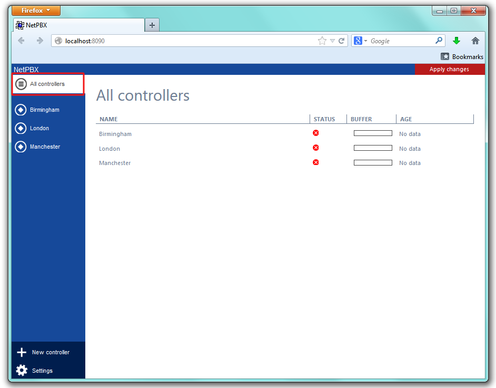Open the search engine selector dropdown
The height and width of the screenshot is (388, 496).
point(361,41)
